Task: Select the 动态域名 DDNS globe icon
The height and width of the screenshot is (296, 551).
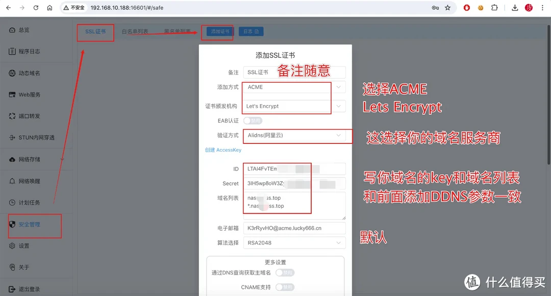Action: click(12, 73)
